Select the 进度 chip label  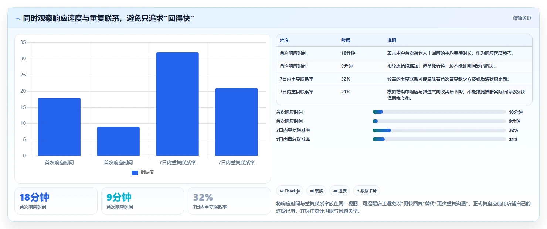point(343,191)
